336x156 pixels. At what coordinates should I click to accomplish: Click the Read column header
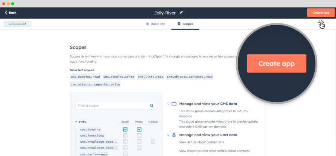click(125, 122)
